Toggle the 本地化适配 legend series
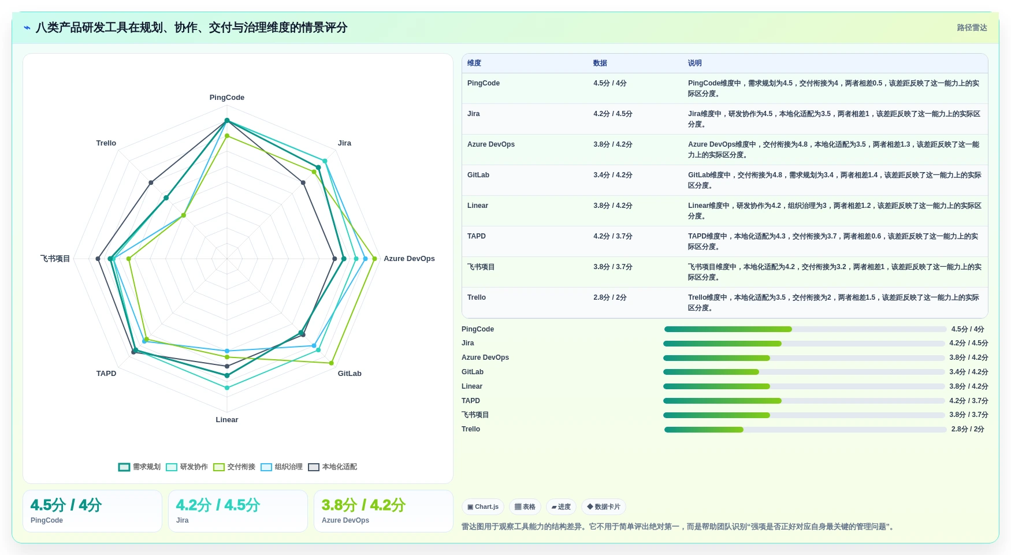Image resolution: width=1011 pixels, height=555 pixels. click(x=332, y=467)
